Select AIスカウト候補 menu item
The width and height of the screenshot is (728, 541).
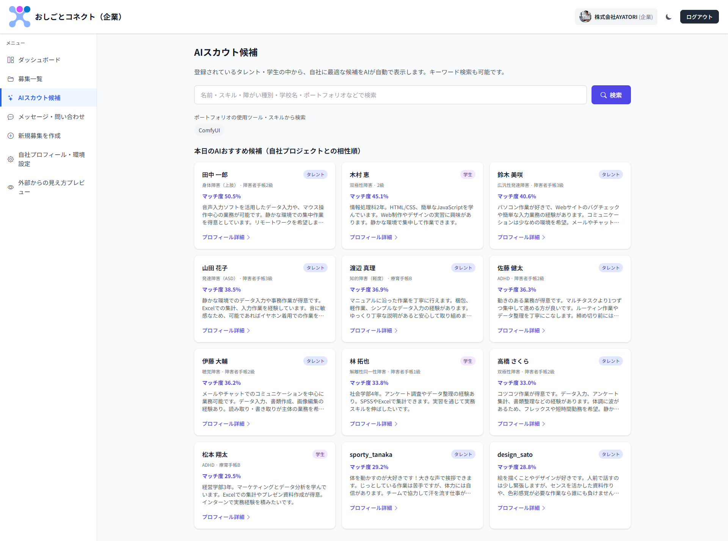49,98
